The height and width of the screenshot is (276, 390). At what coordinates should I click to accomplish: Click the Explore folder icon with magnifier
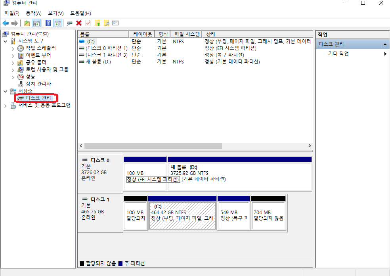pos(107,23)
